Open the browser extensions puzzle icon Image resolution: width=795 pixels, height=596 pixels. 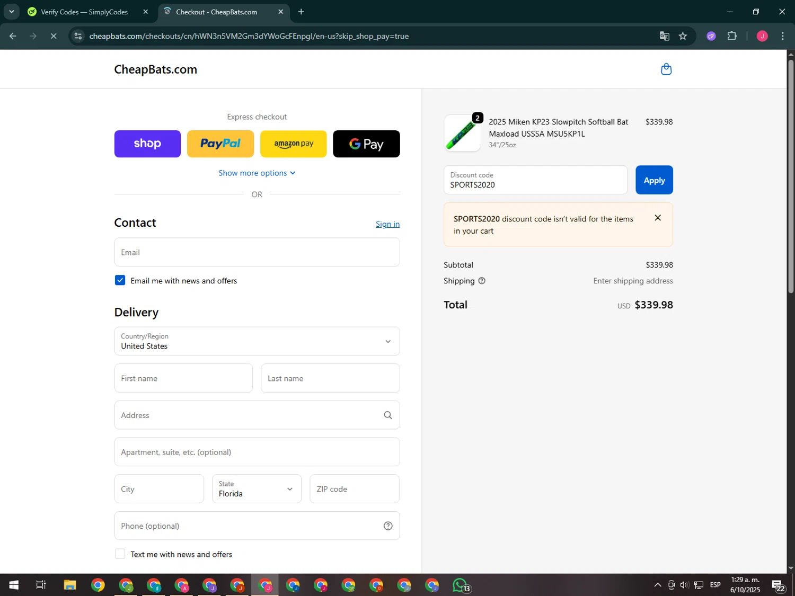pos(732,36)
